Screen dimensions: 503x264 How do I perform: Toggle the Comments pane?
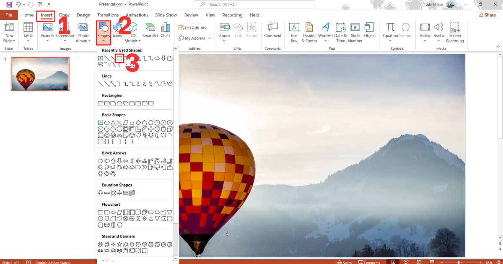370,262
